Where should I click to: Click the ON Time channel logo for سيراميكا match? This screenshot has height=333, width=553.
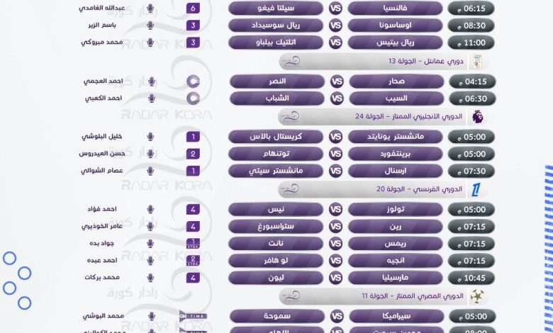(193, 316)
